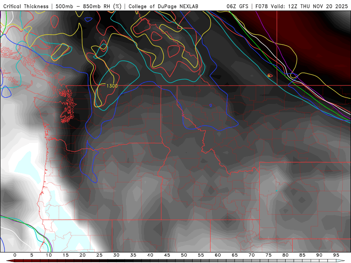Screen dimensions: 351x263
Task: Select the "90" tick label on the legend
Action: [x=319, y=255]
